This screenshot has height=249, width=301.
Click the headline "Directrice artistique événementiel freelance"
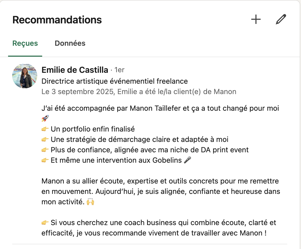coord(115,81)
